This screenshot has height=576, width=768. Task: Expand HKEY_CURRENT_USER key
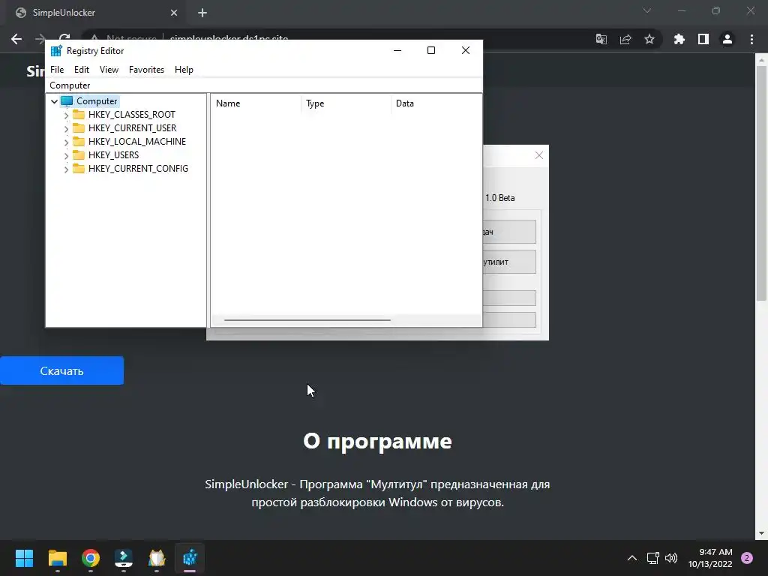[66, 128]
